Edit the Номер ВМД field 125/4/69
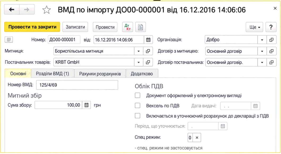281x154 pixels. point(77,85)
